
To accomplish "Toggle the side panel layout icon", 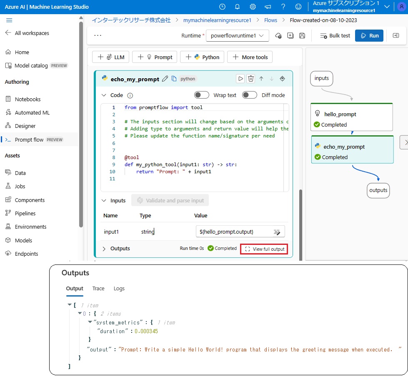I will click(x=396, y=35).
